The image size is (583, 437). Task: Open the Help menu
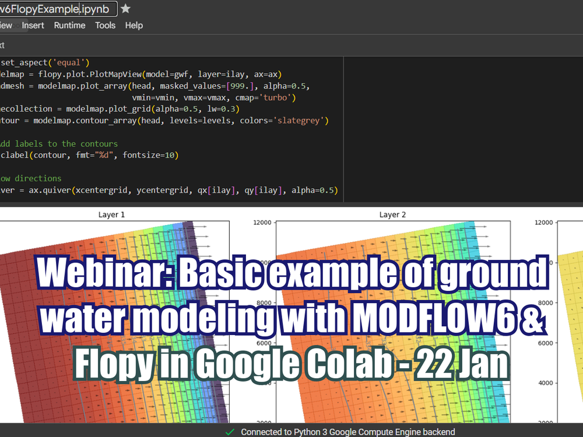pyautogui.click(x=134, y=25)
